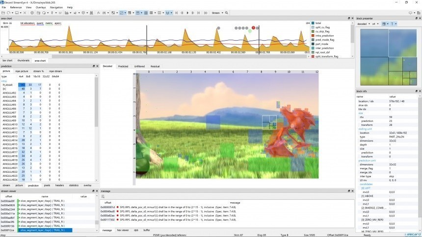
Task: Click the filter icon in message panel
Action: 103,197
